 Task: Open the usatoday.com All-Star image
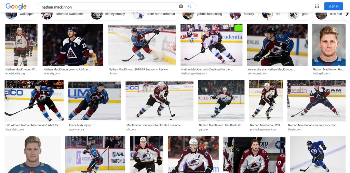click(x=73, y=45)
